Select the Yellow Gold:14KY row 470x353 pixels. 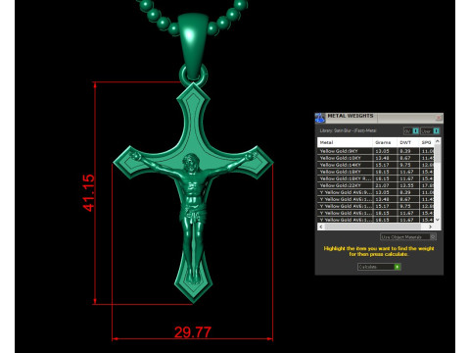click(x=376, y=165)
